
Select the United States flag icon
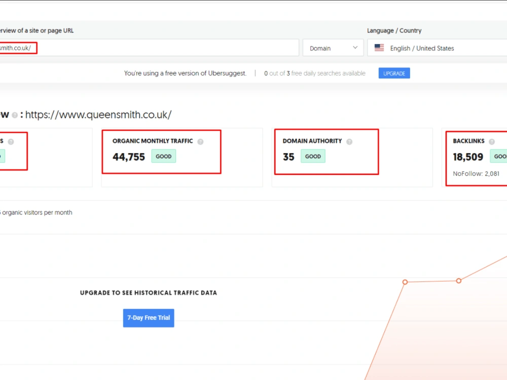point(379,47)
